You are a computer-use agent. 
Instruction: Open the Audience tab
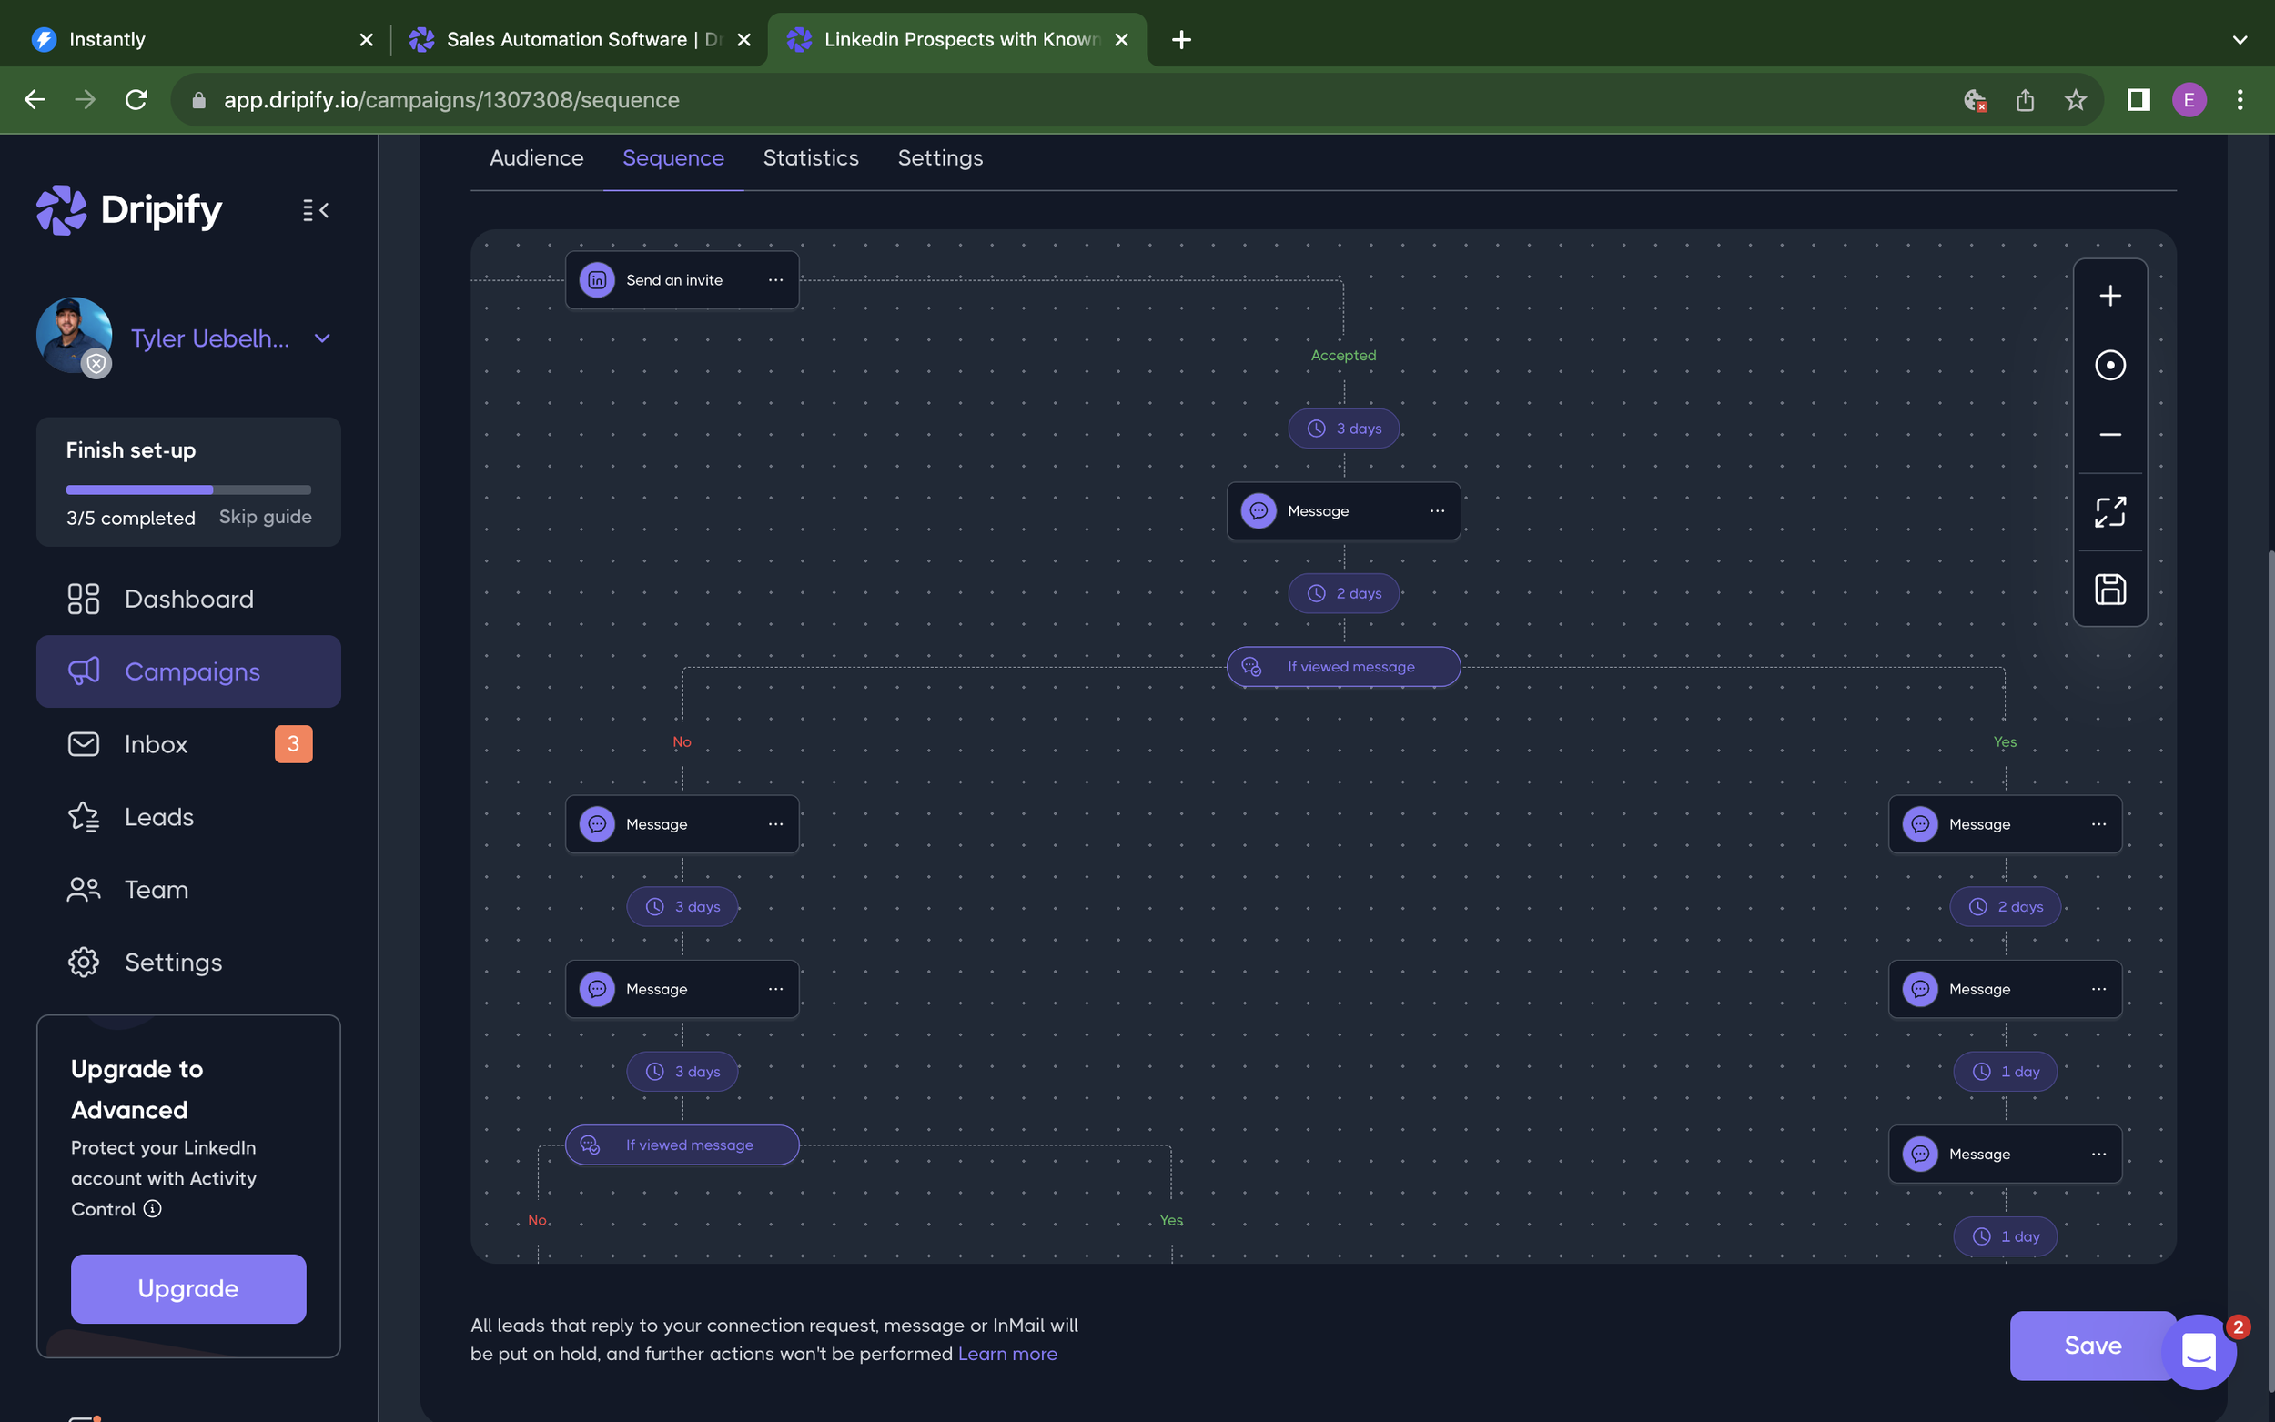coord(536,158)
